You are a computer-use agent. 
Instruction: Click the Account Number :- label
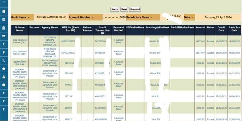pyautogui.click(x=81, y=17)
